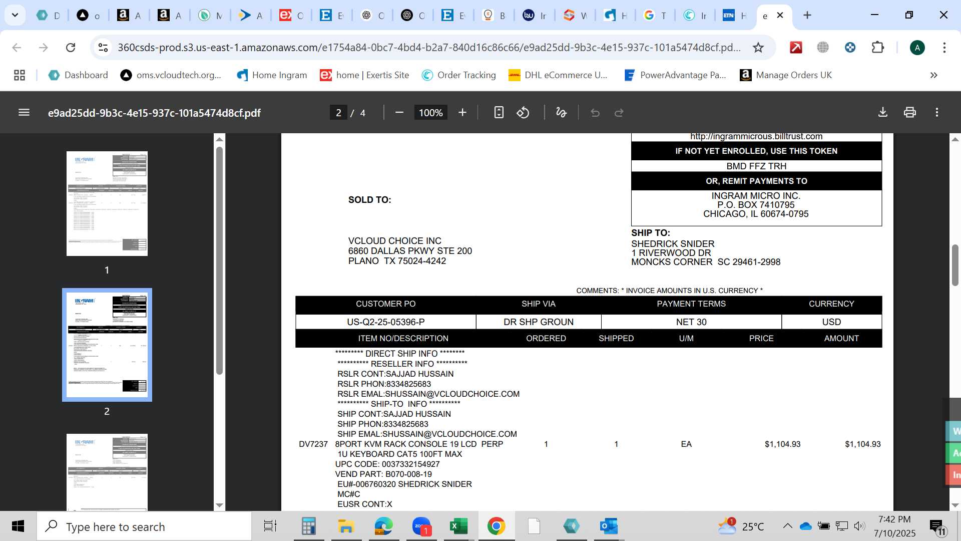Viewport: 961px width, 541px height.
Task: Go forward in browser history
Action: click(x=44, y=48)
